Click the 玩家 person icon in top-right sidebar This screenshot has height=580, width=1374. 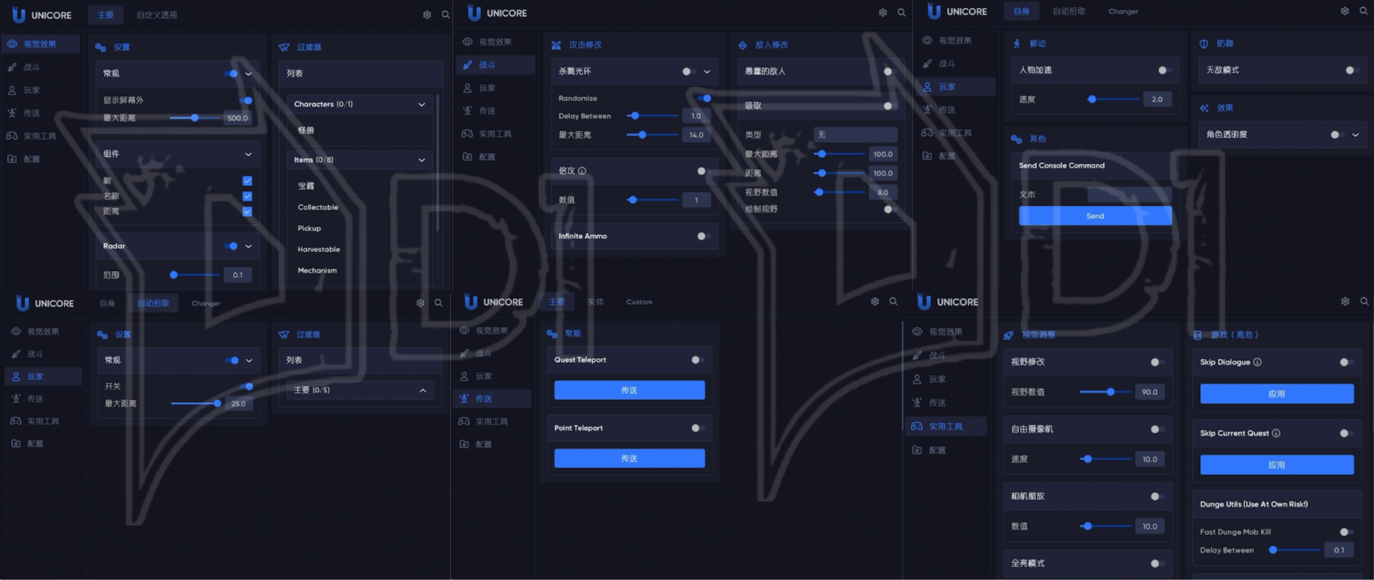(x=927, y=86)
